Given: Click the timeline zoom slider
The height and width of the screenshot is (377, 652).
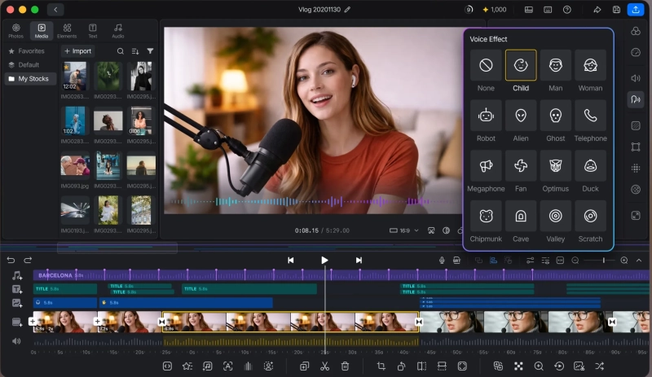Looking at the screenshot, I should (x=600, y=261).
